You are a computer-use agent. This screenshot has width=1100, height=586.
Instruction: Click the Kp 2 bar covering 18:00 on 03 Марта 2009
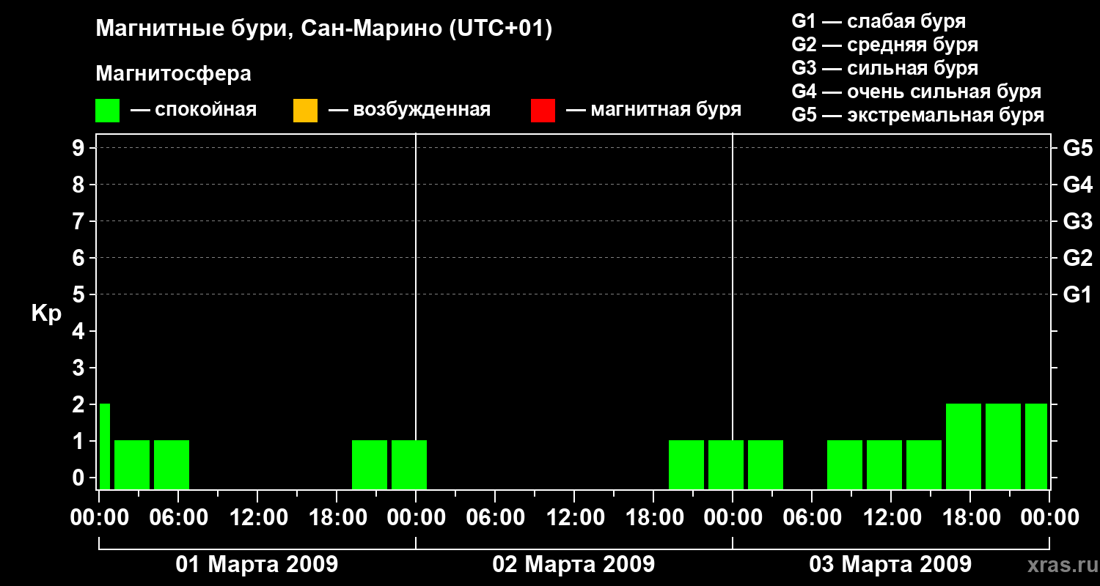point(964,446)
